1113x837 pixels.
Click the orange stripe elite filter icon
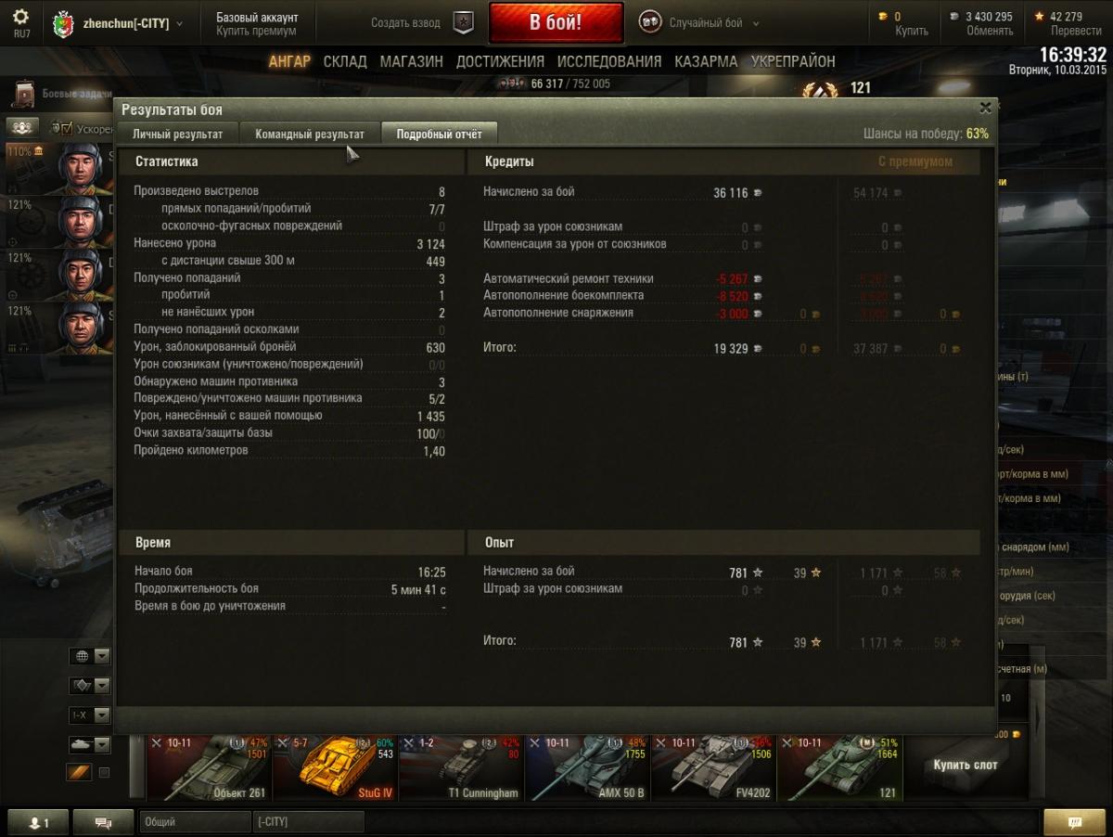[x=79, y=772]
